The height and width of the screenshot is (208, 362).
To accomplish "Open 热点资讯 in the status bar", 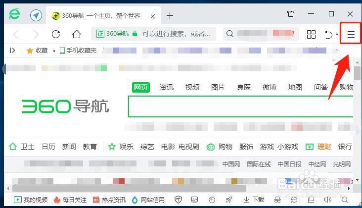I will [x=109, y=200].
